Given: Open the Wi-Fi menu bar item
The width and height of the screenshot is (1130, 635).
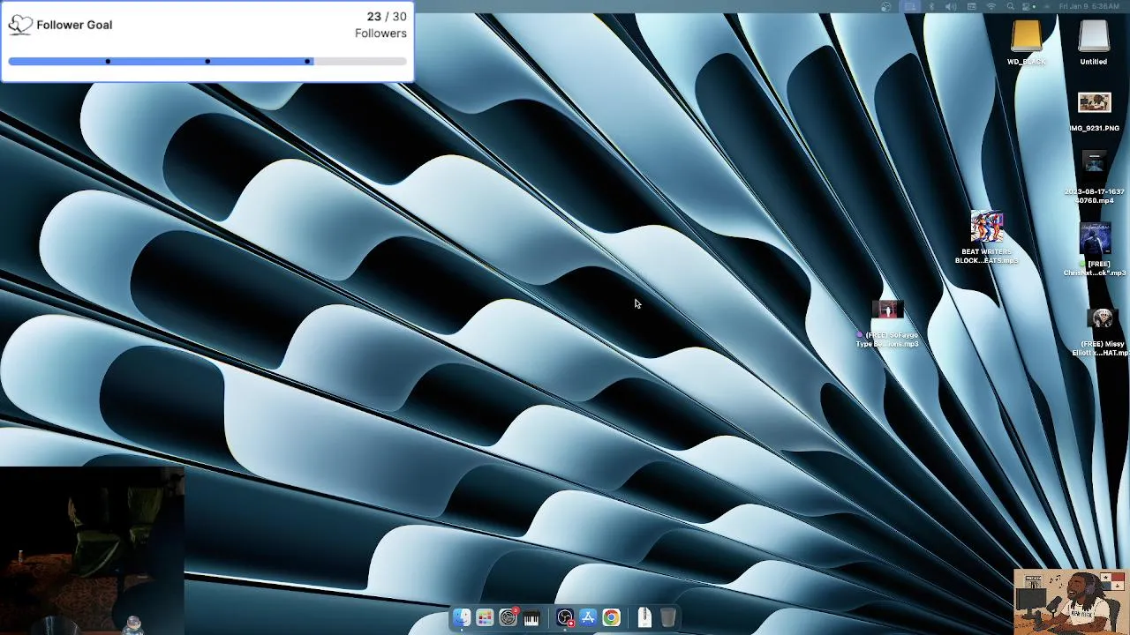Looking at the screenshot, I should pyautogui.click(x=991, y=6).
